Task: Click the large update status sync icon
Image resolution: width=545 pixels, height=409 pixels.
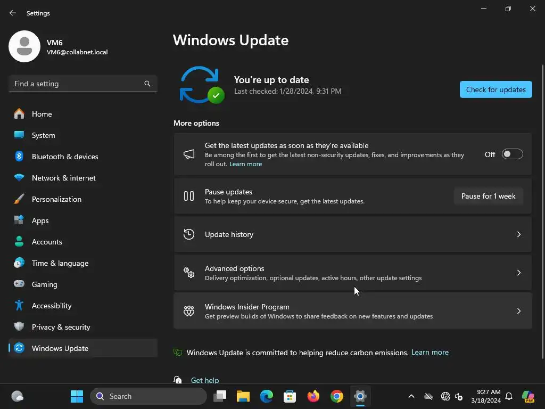Action: tap(202, 85)
